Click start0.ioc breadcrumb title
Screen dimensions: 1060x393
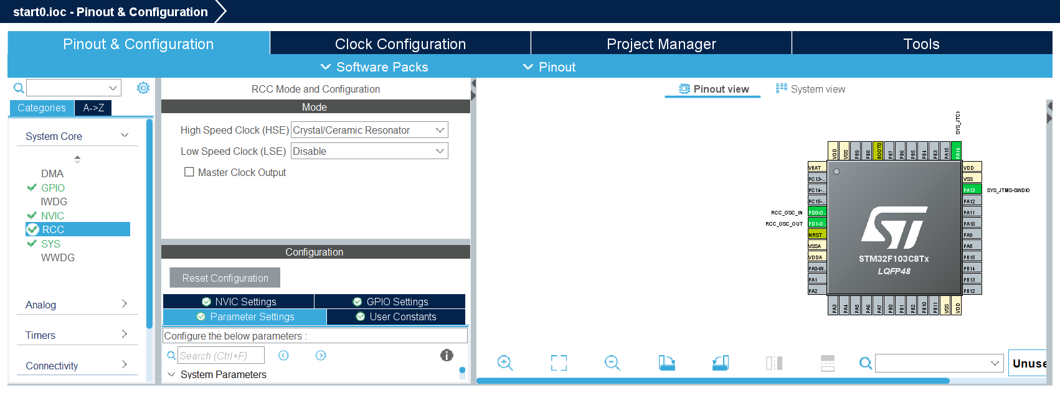pyautogui.click(x=110, y=12)
